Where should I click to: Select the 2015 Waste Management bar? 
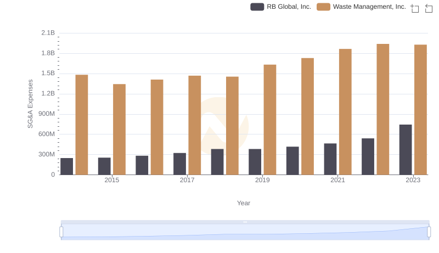pyautogui.click(x=119, y=130)
